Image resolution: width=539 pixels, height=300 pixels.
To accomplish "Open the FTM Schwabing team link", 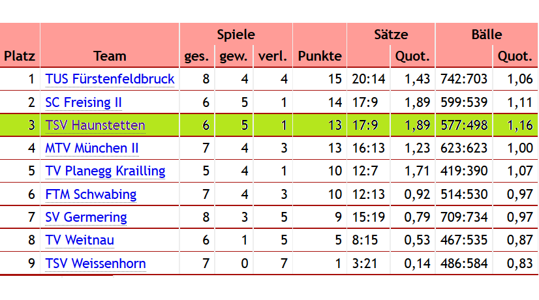I will click(x=91, y=194).
